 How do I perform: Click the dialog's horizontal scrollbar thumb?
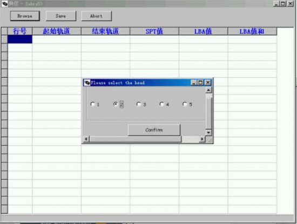click(x=135, y=139)
